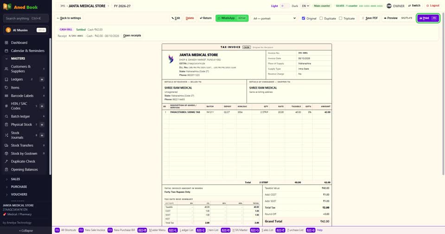445x234 pixels.
Task: Open Stock Transfers truck icon
Action: tap(6, 145)
